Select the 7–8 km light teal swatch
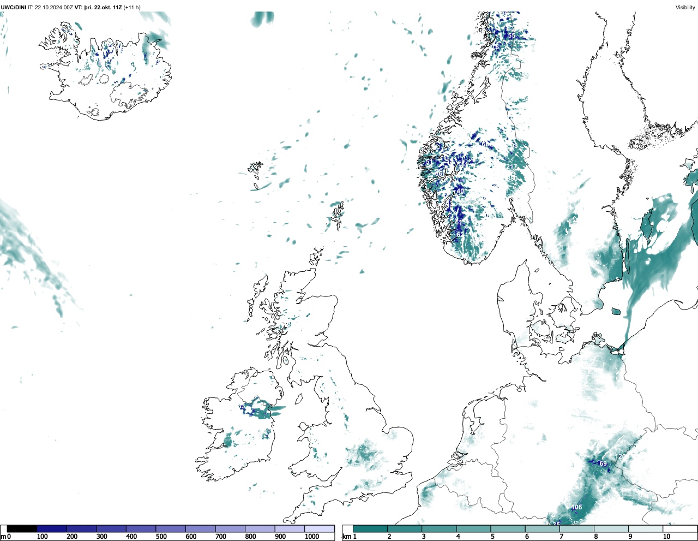The image size is (698, 541). [576, 529]
